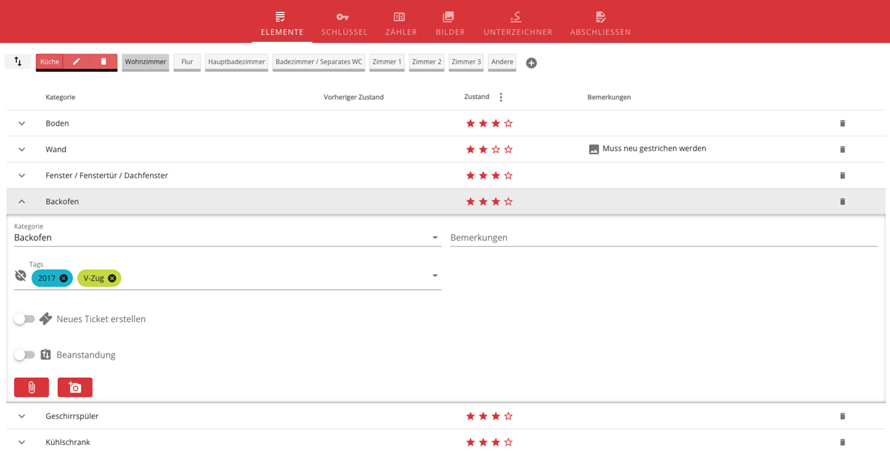Click the Bemerkungen column header
This screenshot has height=452, width=890.
pyautogui.click(x=609, y=97)
